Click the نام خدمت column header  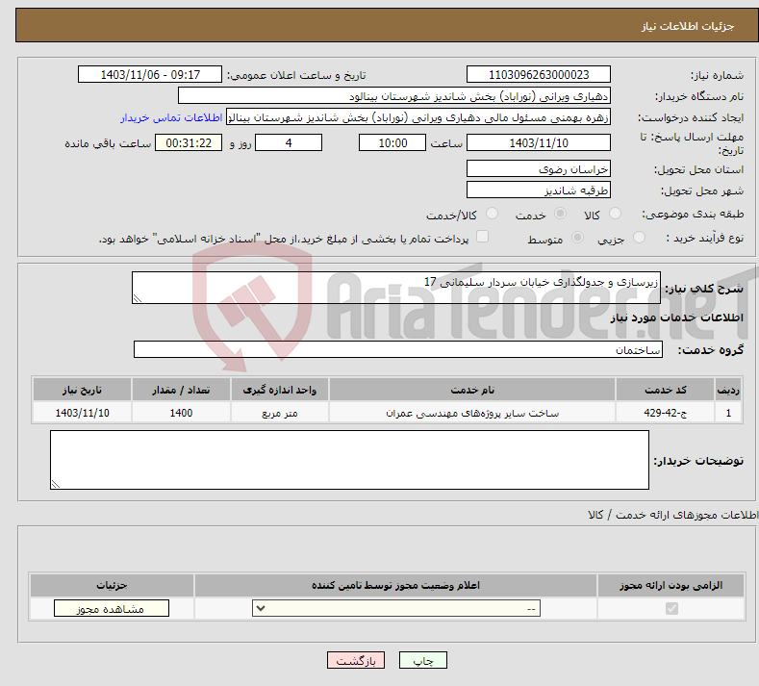click(x=472, y=390)
